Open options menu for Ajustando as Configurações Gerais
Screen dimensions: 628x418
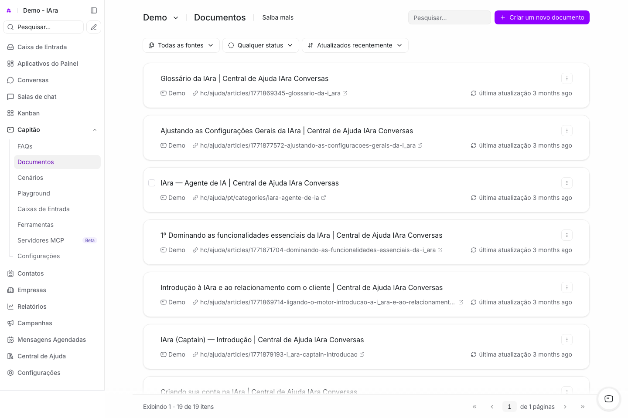click(567, 131)
